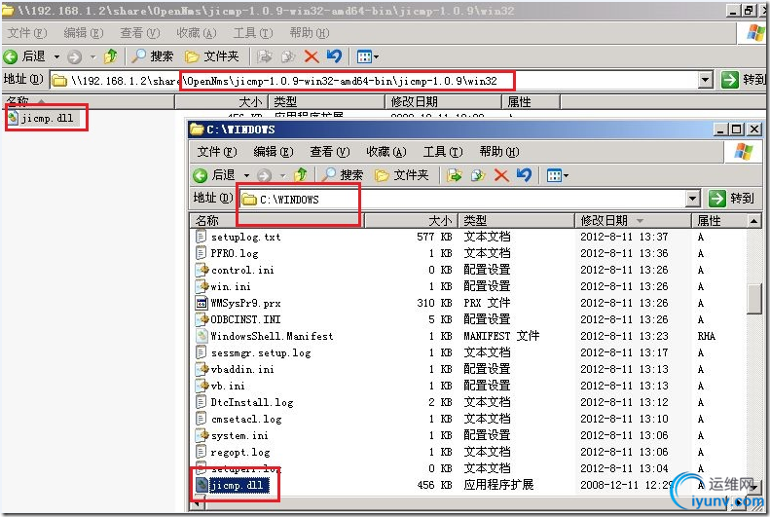770x517 pixels.
Task: Expand address bar dropdown in C:\WINDOWS window
Action: pyautogui.click(x=692, y=199)
